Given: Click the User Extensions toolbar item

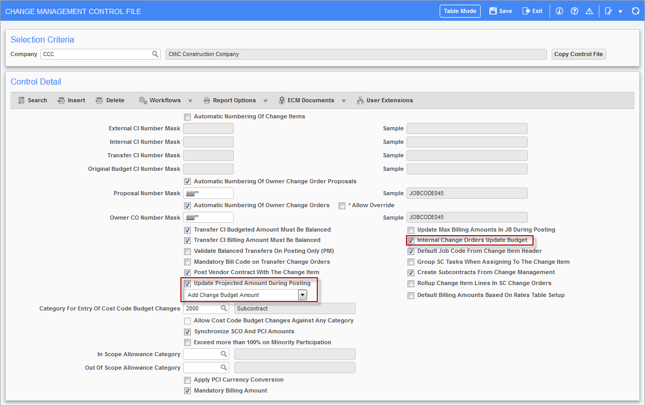Looking at the screenshot, I should pyautogui.click(x=384, y=100).
